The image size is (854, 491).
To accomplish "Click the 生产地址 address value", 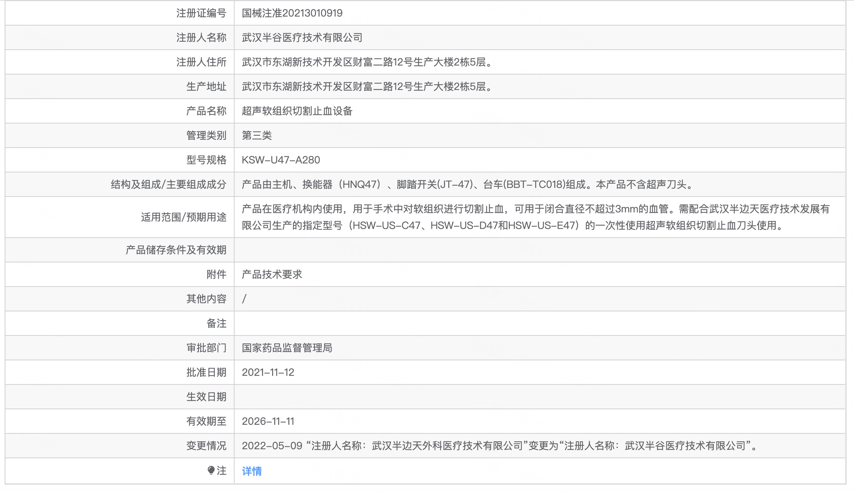I will [367, 86].
